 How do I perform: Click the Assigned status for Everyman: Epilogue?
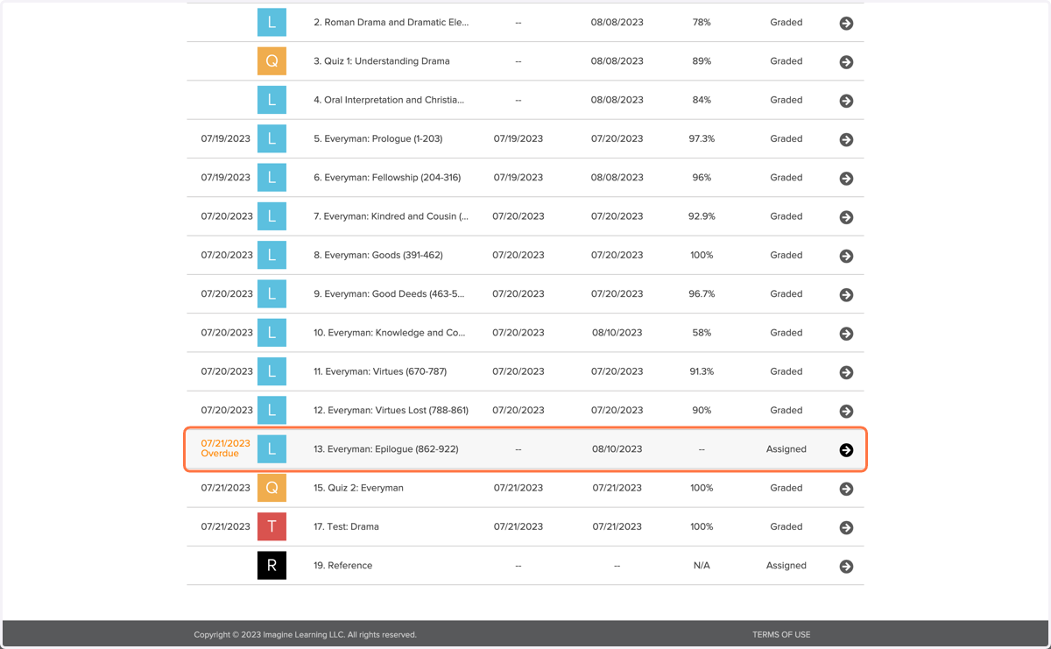[x=786, y=449]
